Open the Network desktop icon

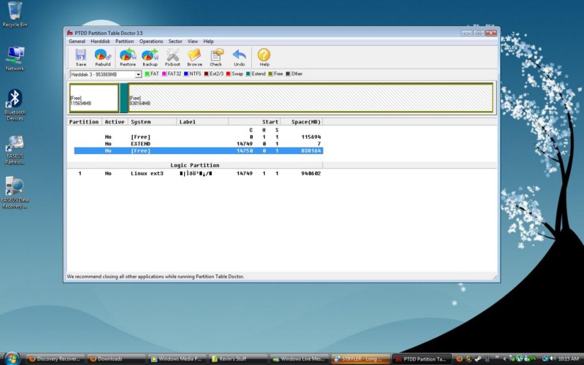click(x=15, y=58)
